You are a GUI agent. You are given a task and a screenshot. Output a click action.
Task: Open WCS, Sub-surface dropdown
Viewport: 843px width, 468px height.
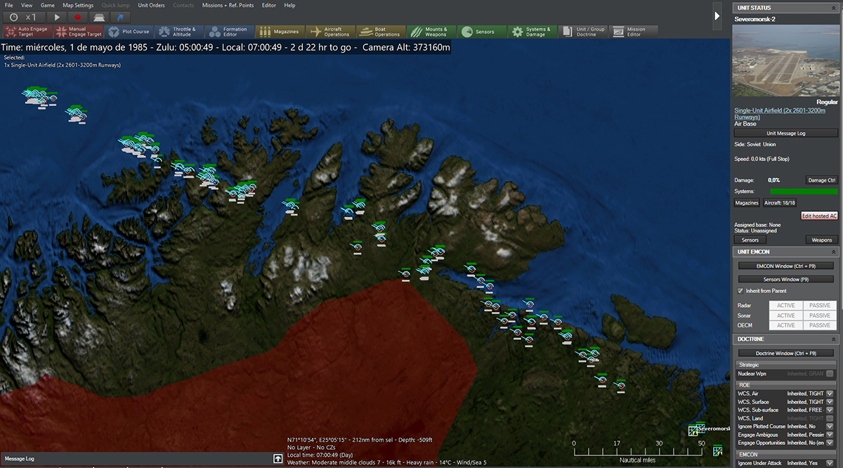[830, 410]
